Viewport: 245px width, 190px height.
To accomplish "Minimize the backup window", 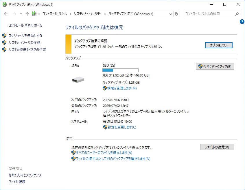I will pyautogui.click(x=212, y=4).
